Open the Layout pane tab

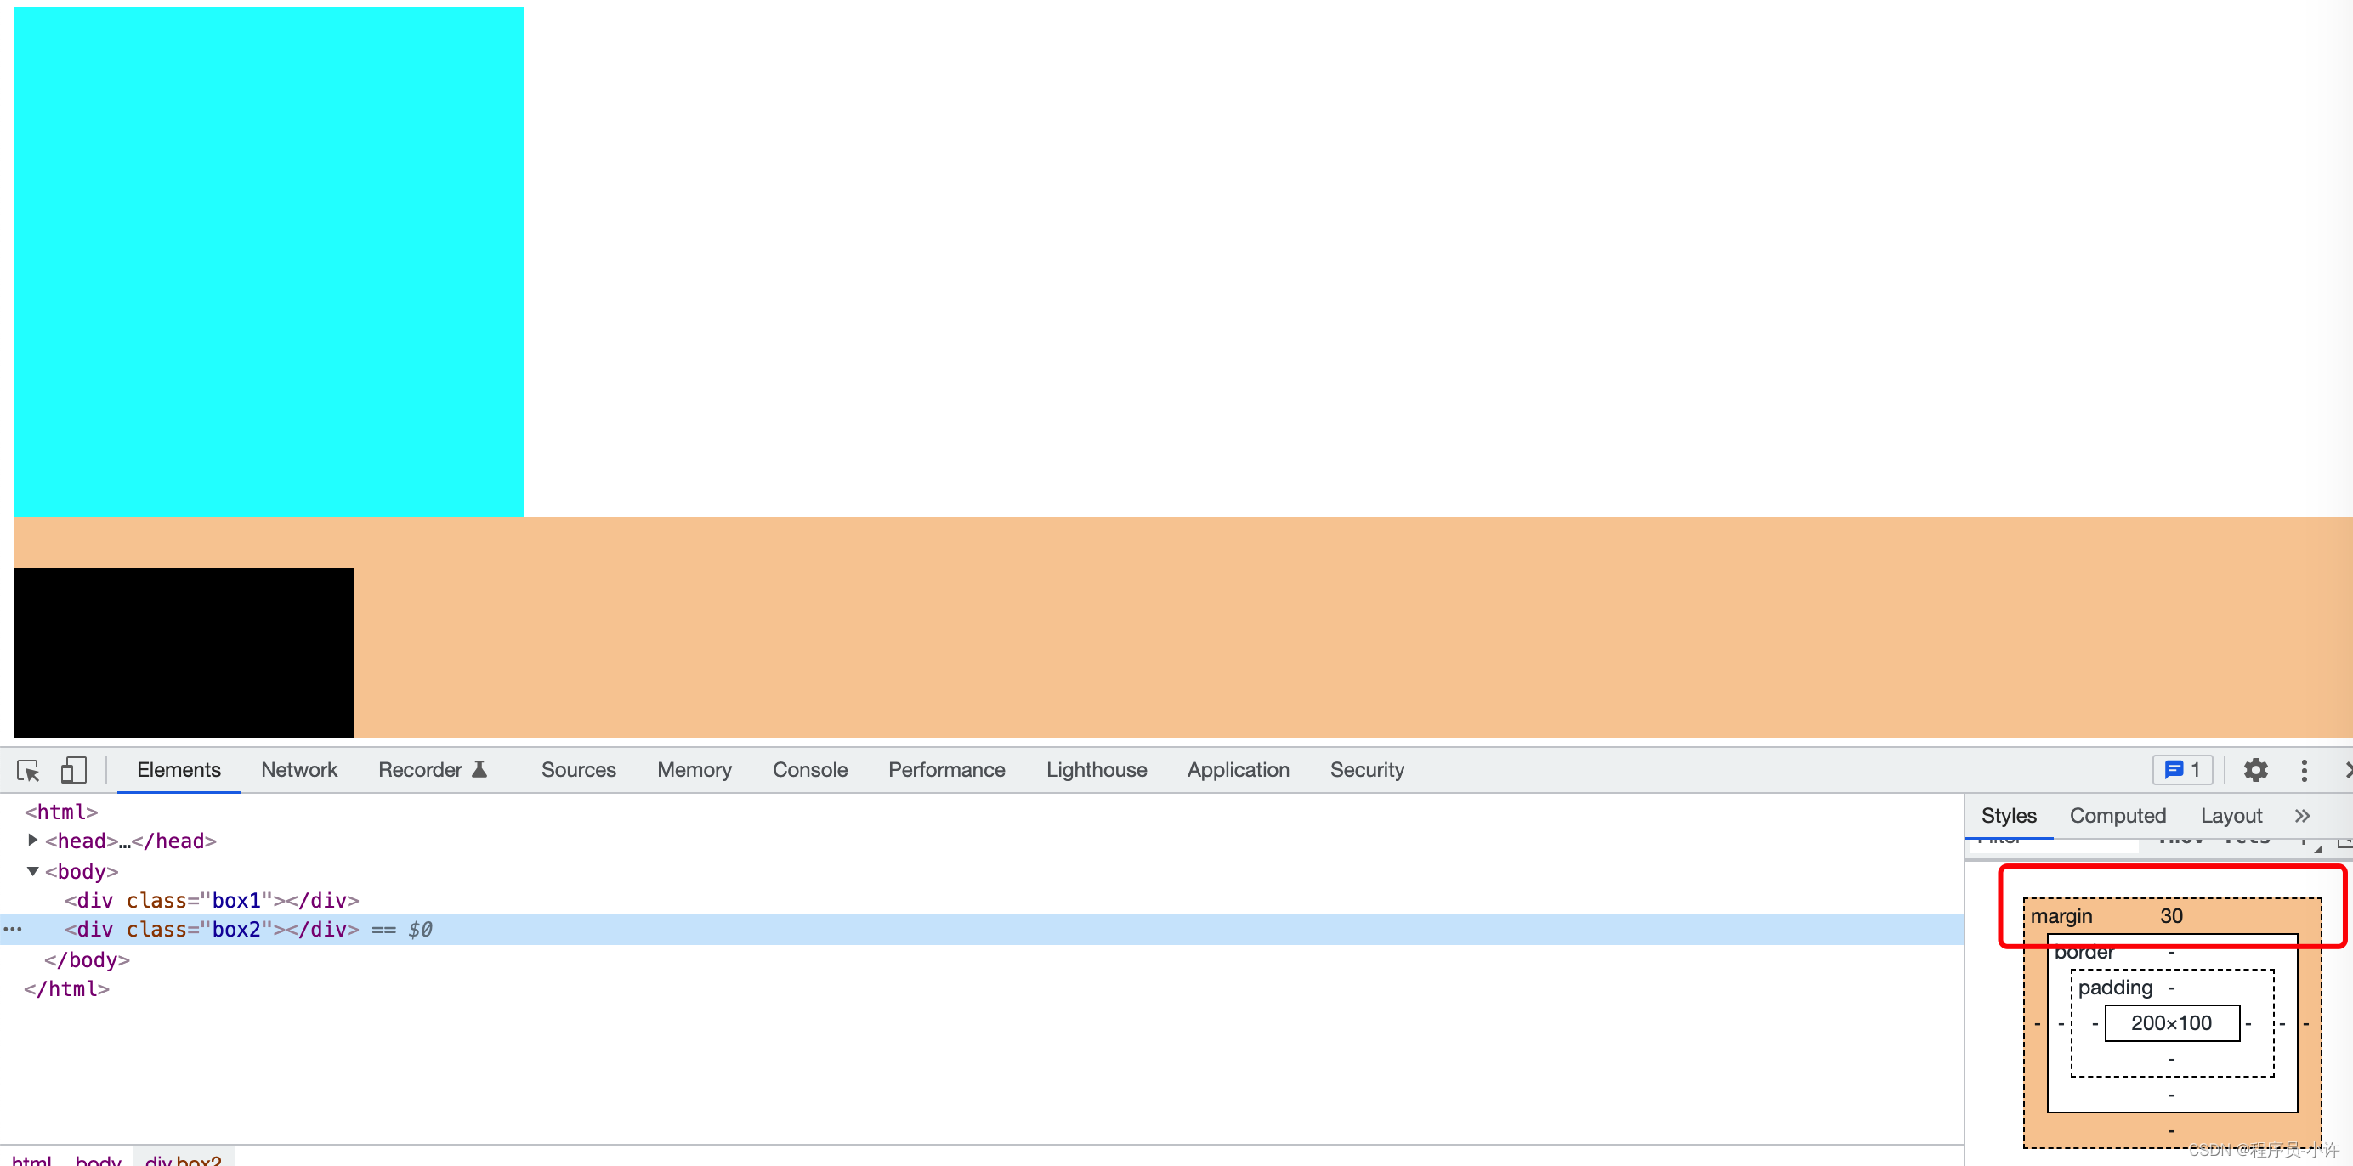[2231, 815]
